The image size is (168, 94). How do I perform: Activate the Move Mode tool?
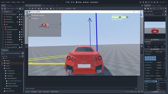pyautogui.click(x=30, y=8)
